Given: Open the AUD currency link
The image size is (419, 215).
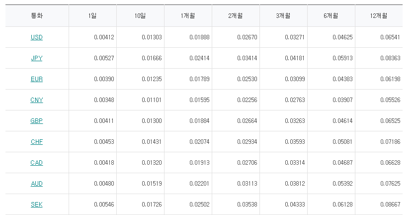Looking at the screenshot, I should coord(37,184).
